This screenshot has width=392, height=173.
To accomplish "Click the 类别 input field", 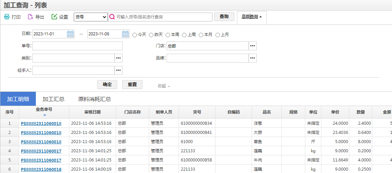I will pos(73,58).
